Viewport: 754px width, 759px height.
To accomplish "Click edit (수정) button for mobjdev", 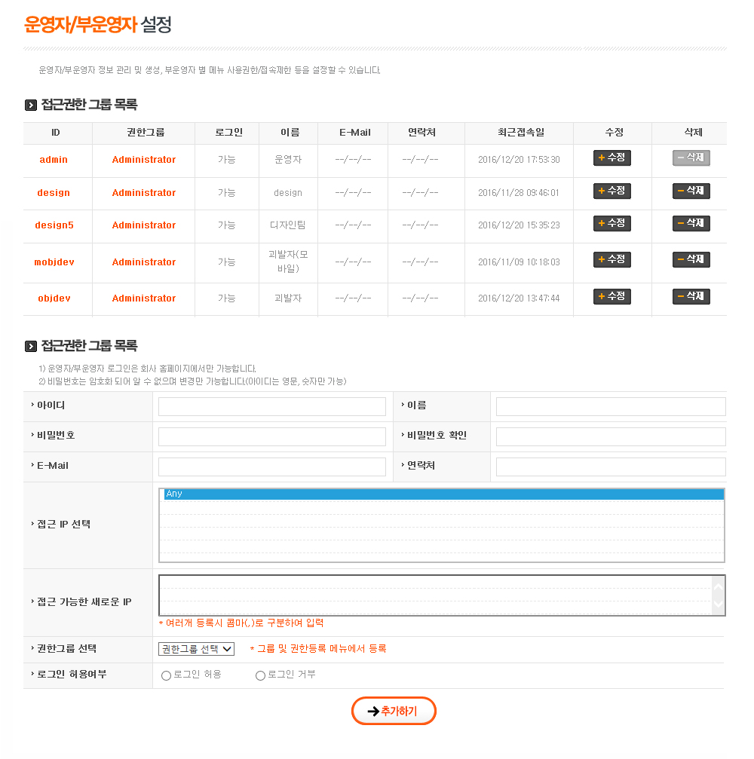I will [x=611, y=260].
